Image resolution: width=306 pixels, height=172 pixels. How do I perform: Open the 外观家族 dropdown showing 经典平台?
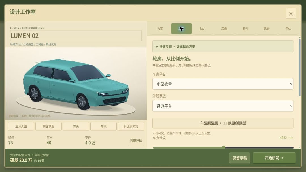223,106
